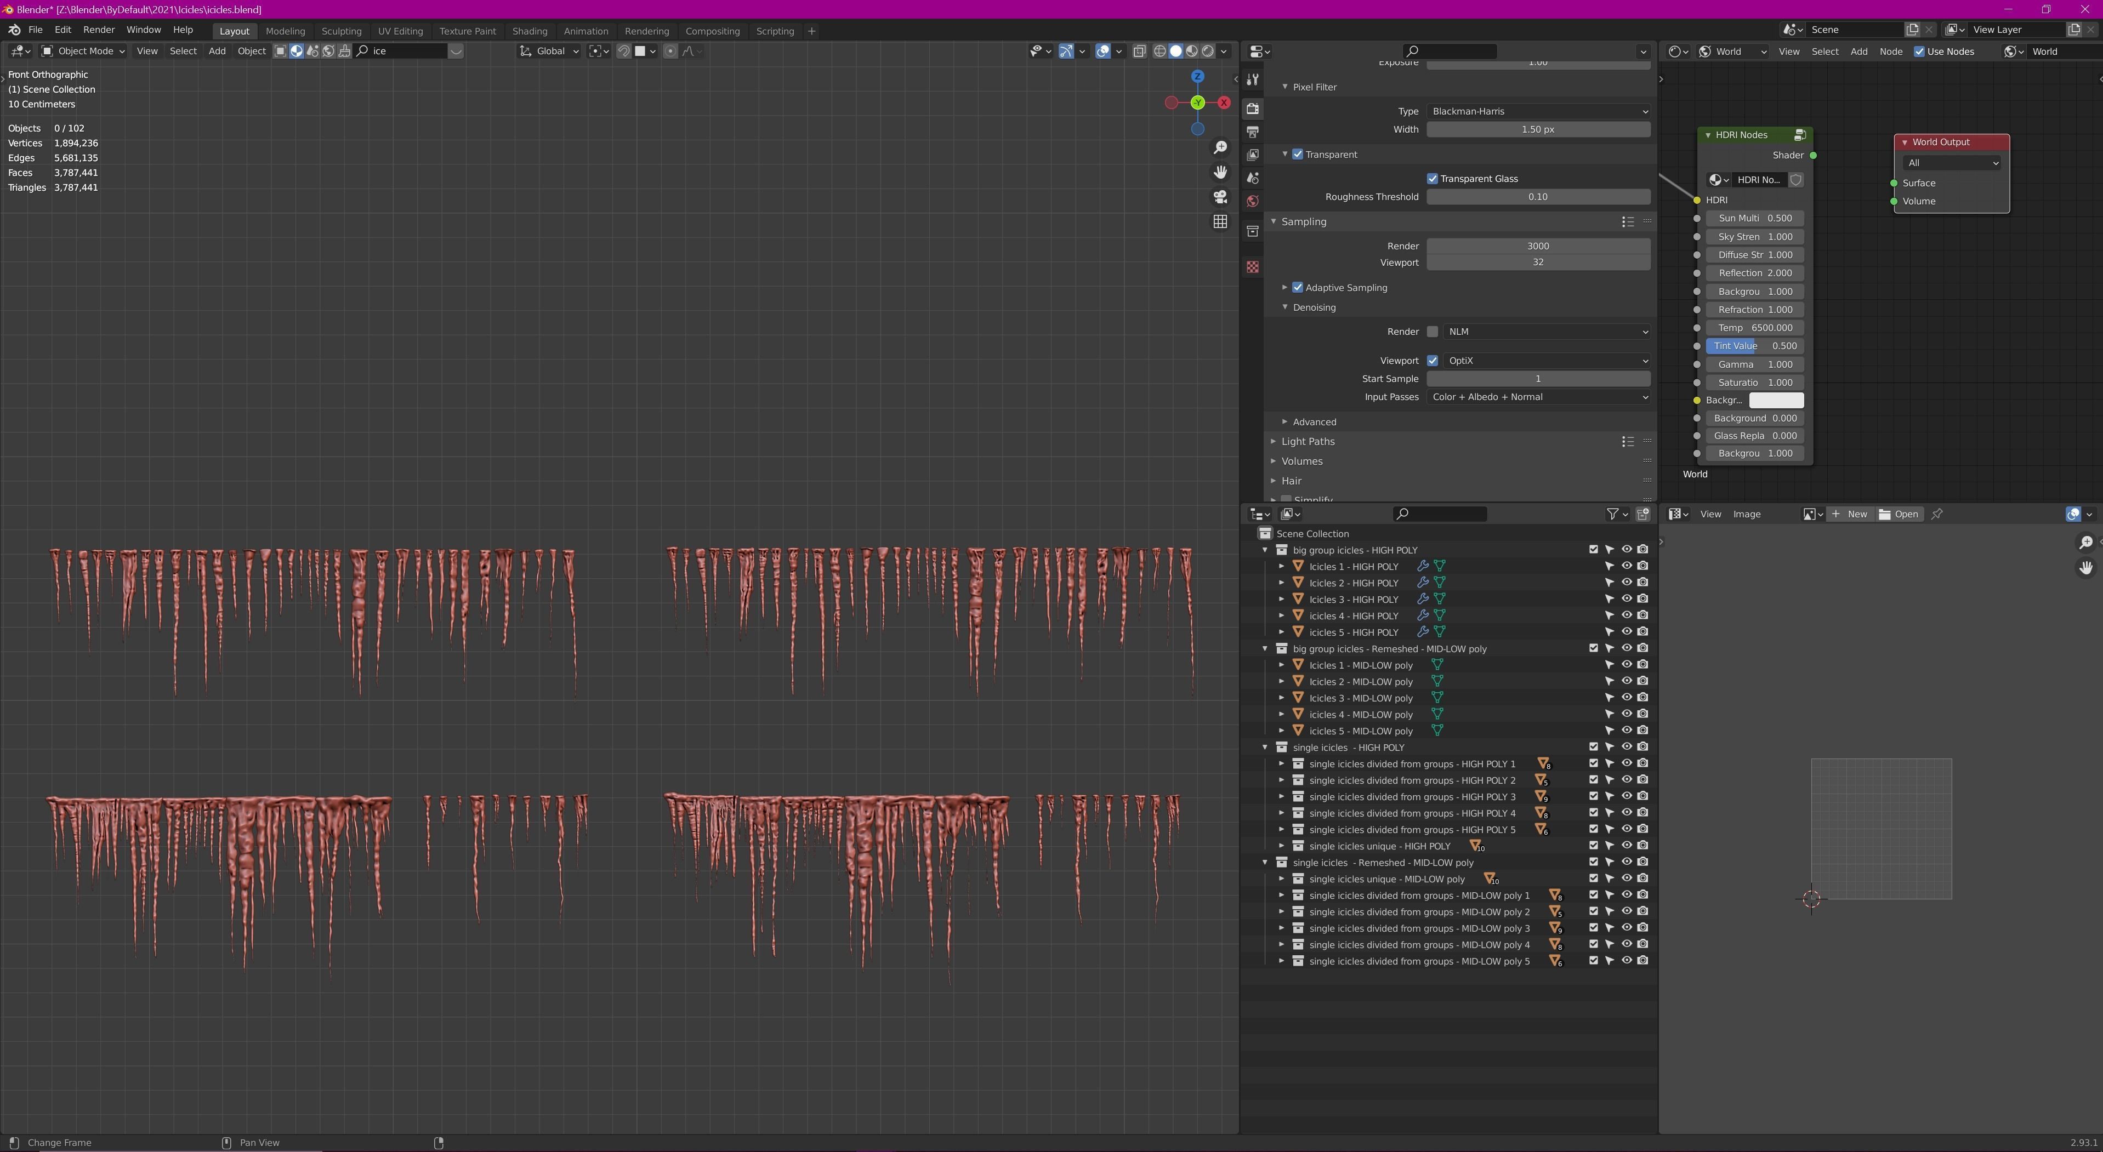The height and width of the screenshot is (1152, 2103).
Task: Click the Render samples field
Action: (1537, 247)
